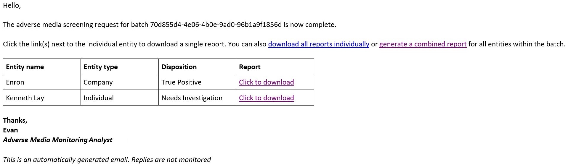Click the sender name 'Evan'
Viewport: 576px width, 167px height.
pos(10,130)
